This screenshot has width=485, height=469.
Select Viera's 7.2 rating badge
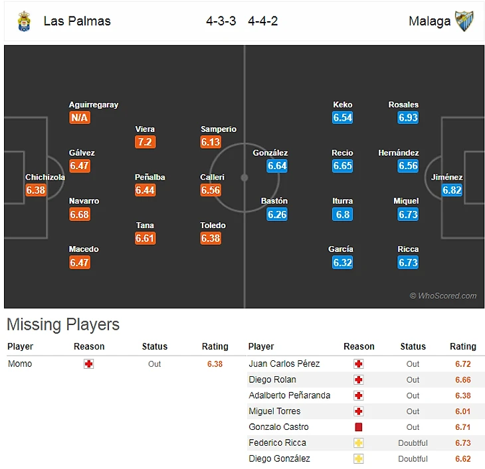(x=145, y=142)
